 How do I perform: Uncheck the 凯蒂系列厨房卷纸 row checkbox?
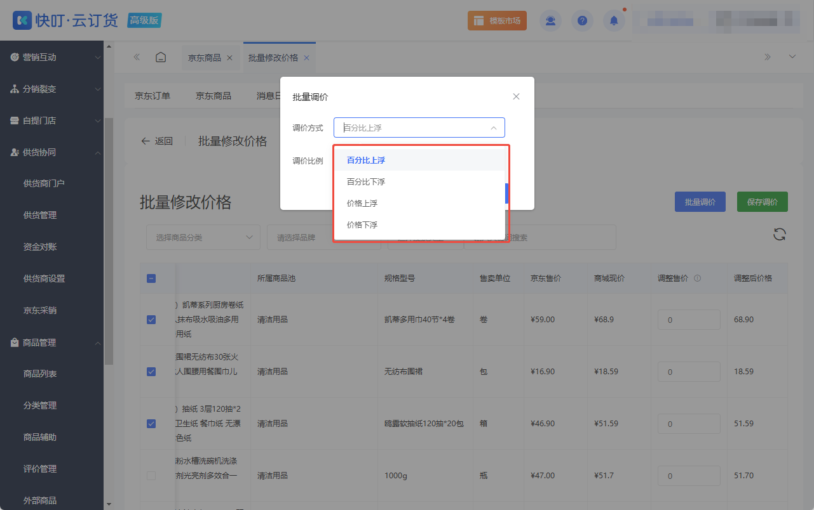[x=151, y=320]
